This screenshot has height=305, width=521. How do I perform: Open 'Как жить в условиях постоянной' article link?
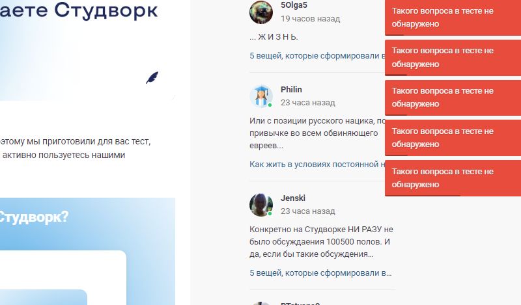point(317,165)
